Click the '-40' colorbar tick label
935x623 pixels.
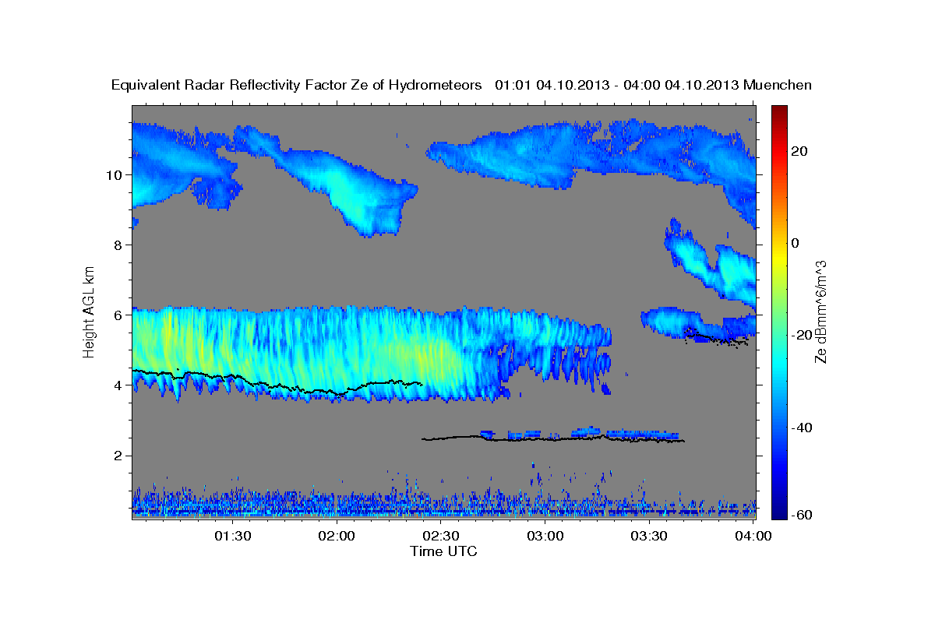tap(801, 427)
